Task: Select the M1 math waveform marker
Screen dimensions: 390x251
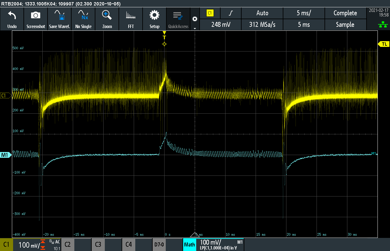Action: pyautogui.click(x=5, y=155)
